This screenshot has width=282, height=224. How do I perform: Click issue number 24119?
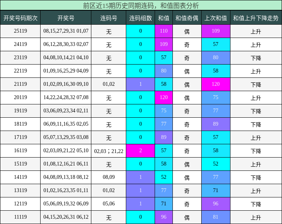20,44
